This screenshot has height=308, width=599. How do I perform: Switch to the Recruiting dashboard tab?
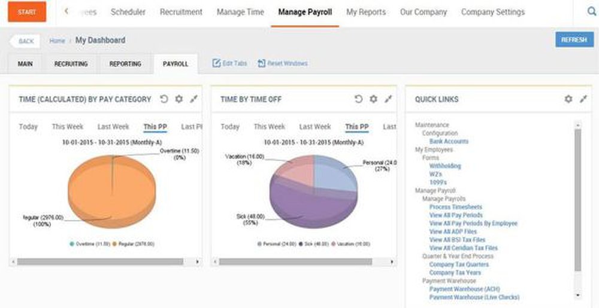coord(71,64)
